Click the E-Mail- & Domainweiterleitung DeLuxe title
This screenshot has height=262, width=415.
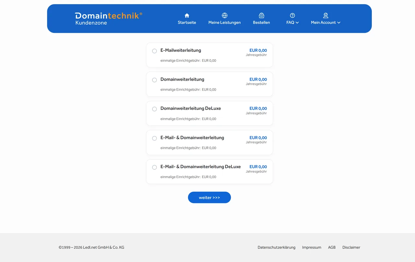(x=200, y=167)
